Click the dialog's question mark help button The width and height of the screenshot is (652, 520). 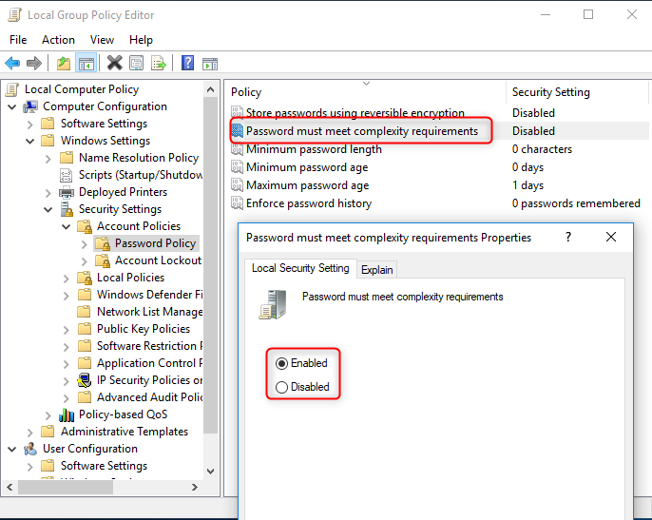coord(568,238)
